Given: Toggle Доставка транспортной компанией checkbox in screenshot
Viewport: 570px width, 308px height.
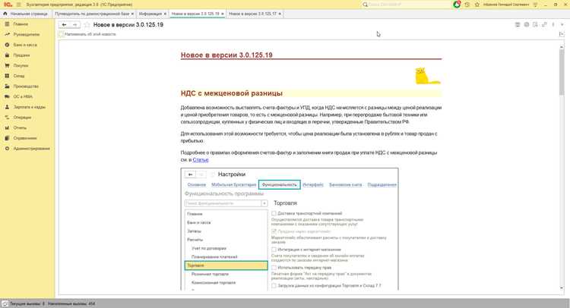Looking at the screenshot, I should point(274,213).
